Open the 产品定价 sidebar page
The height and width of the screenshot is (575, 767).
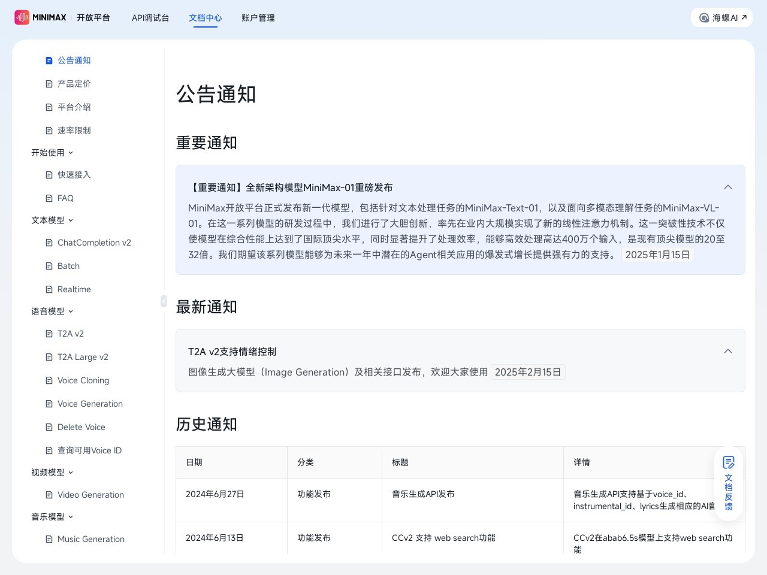point(74,84)
